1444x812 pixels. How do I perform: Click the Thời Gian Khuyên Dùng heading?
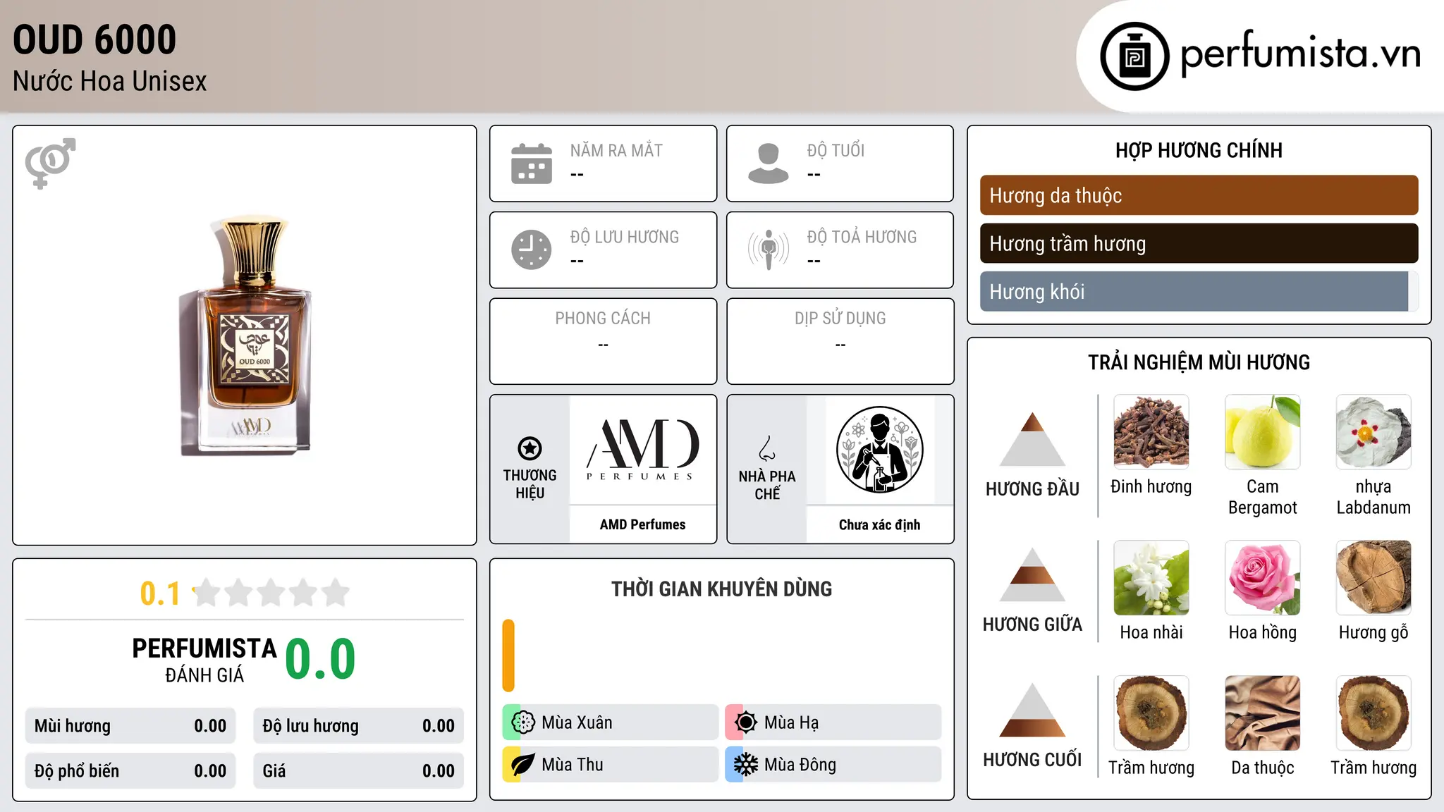721,589
